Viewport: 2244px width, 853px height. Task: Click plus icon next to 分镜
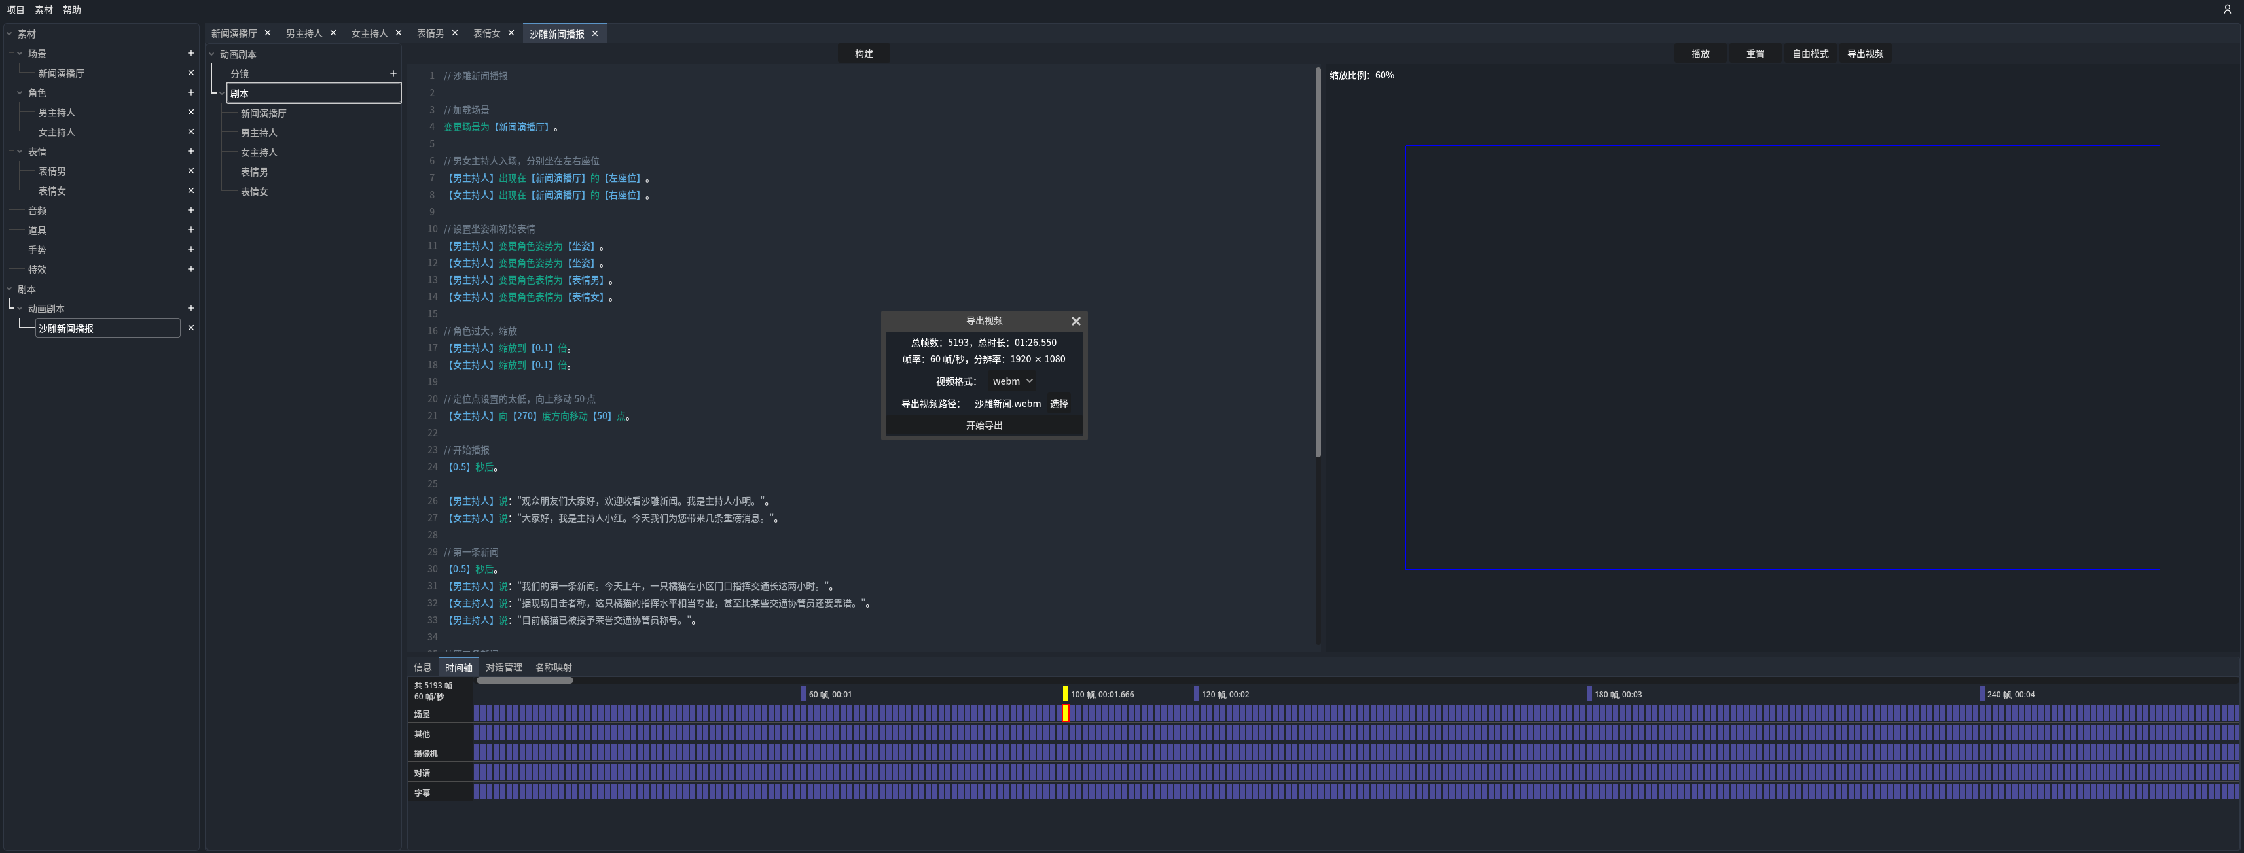(x=393, y=73)
